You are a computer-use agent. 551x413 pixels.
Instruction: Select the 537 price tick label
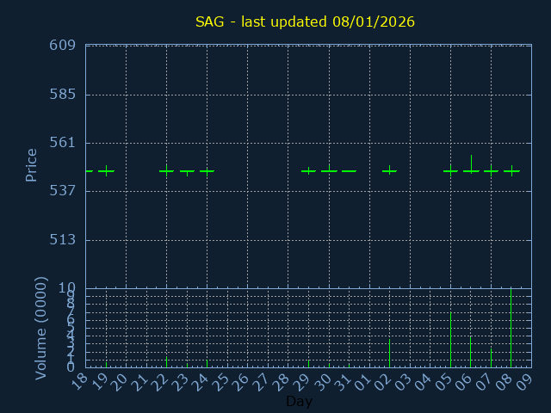pyautogui.click(x=63, y=191)
